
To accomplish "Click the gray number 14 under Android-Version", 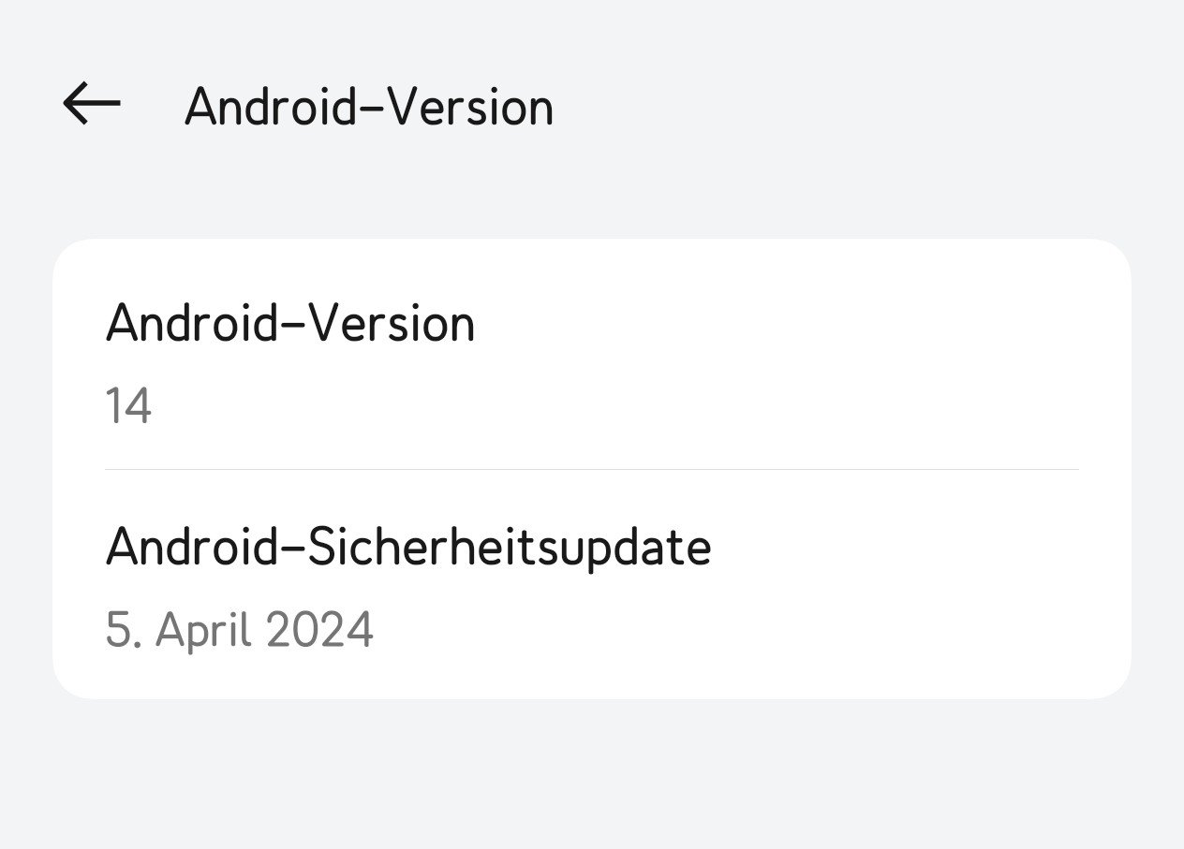I will point(128,406).
